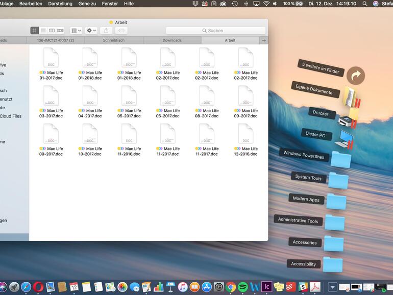This screenshot has width=393, height=295.
Task: Open the Administrative Tools folder
Action: pyautogui.click(x=335, y=223)
